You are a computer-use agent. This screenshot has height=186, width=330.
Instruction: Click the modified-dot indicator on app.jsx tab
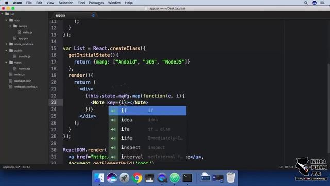pyautogui.click(x=93, y=16)
